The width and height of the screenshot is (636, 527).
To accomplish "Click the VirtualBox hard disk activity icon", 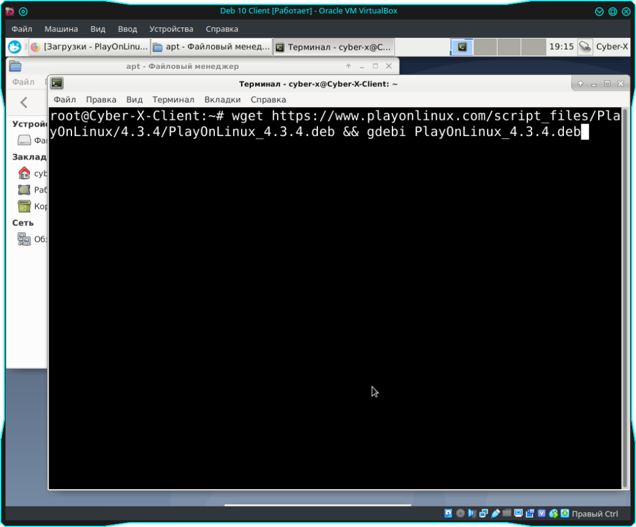I will click(448, 513).
